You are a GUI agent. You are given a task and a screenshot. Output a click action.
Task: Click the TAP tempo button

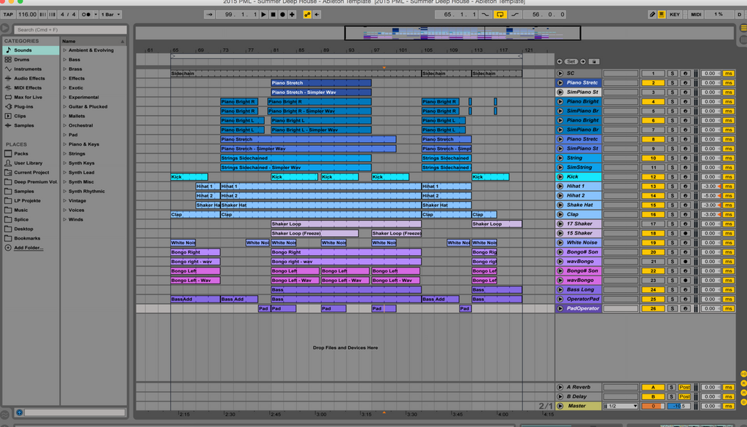click(x=8, y=15)
